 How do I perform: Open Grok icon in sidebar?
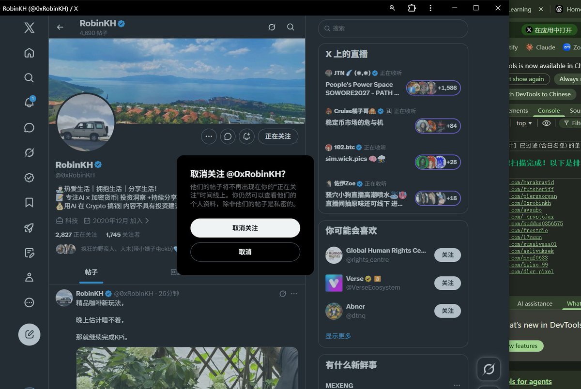pyautogui.click(x=29, y=153)
